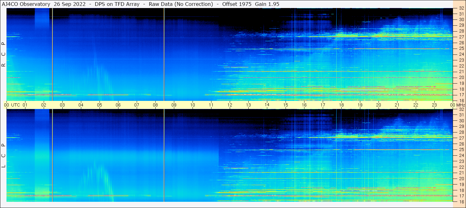The height and width of the screenshot is (208, 466).
Task: Click pink vertical line near 08:30 in RCP panel
Action: 164,54
